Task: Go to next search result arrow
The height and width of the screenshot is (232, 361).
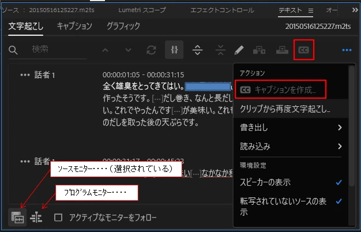Action: [128, 50]
